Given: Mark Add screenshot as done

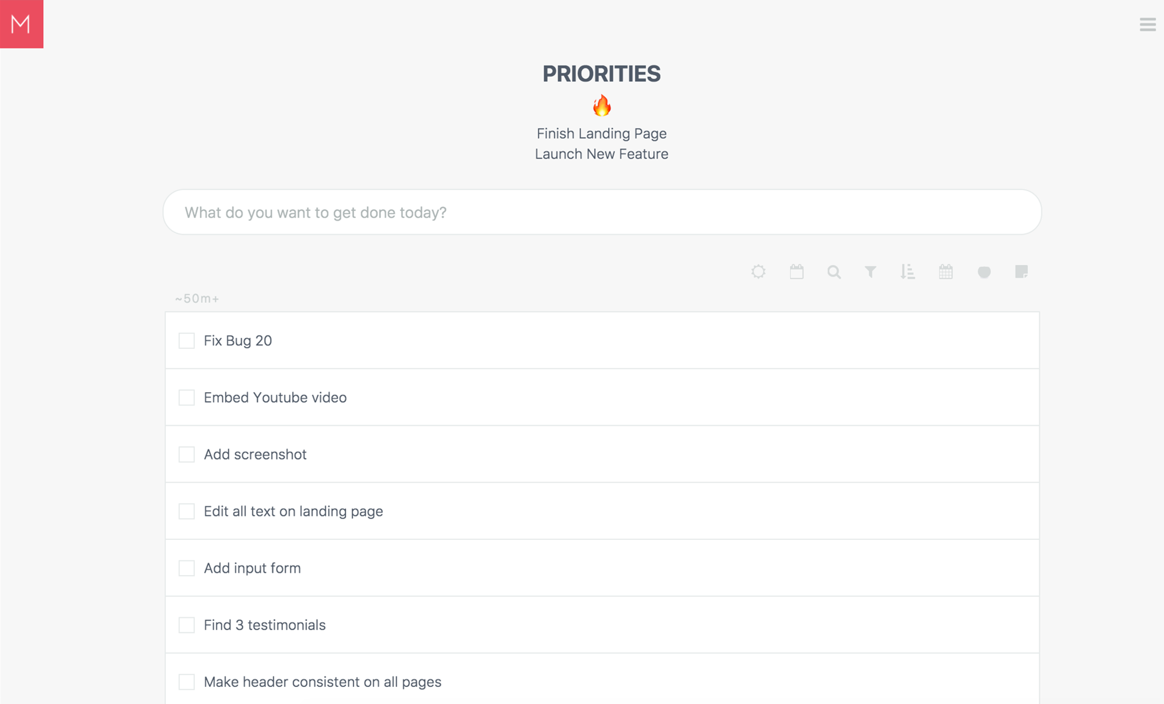Looking at the screenshot, I should tap(186, 454).
